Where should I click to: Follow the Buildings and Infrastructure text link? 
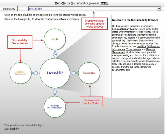coord(153,47)
